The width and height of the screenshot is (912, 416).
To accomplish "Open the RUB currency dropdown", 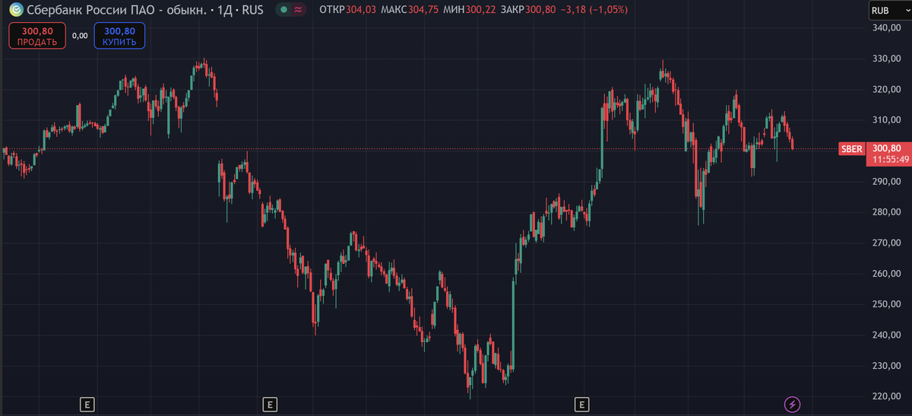I will click(x=890, y=11).
